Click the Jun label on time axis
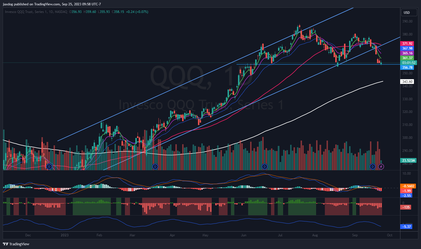 click(x=244, y=235)
